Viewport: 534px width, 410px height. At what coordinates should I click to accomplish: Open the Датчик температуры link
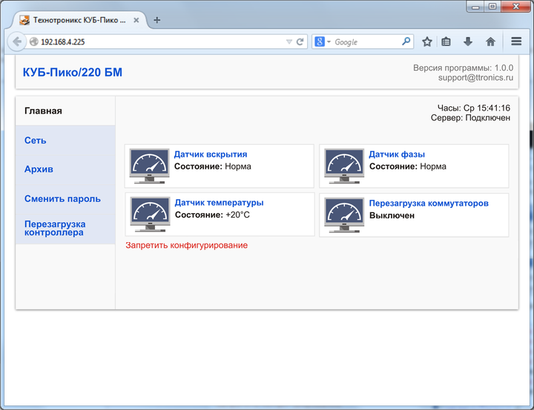coord(219,203)
